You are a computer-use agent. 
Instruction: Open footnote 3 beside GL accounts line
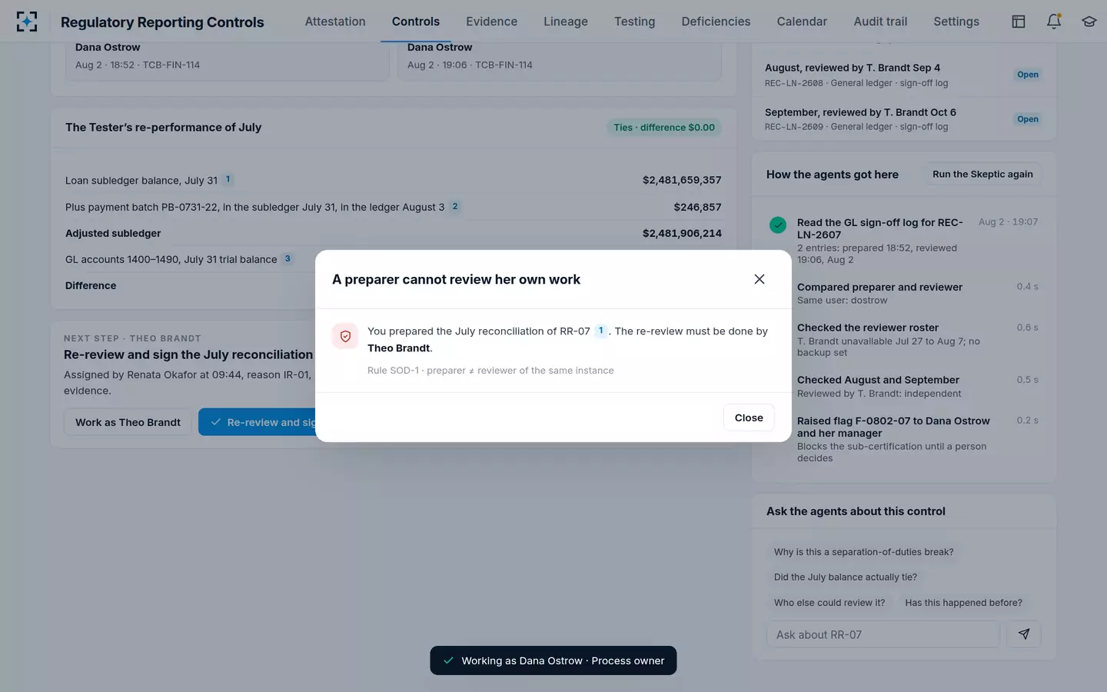288,258
